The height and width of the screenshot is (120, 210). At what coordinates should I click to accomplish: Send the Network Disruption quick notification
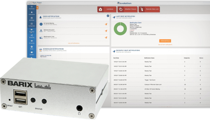pyautogui.click(x=106, y=31)
